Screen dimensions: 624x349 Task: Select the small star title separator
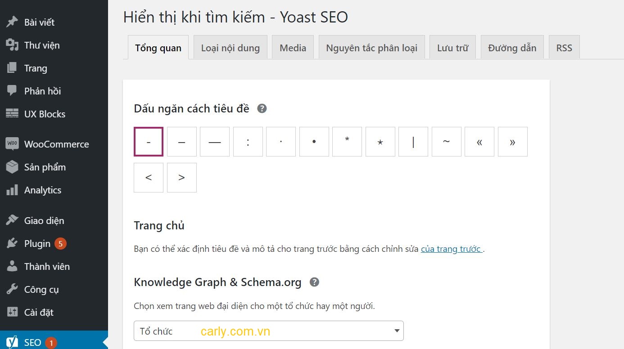[x=380, y=142]
